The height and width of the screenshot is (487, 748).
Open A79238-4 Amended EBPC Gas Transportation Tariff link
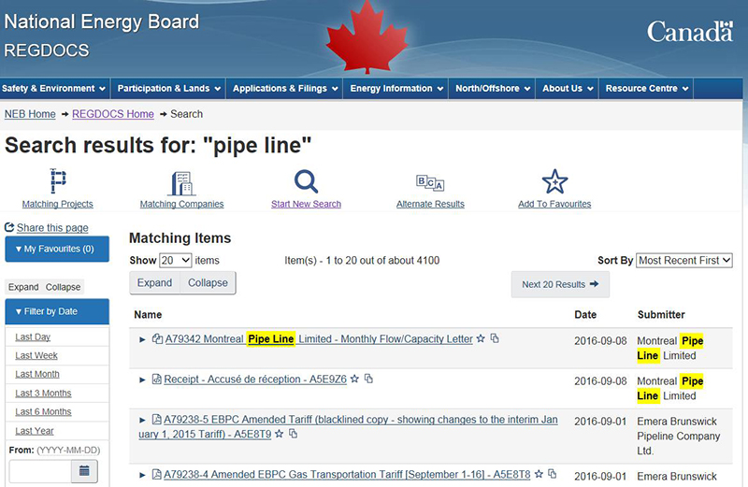(x=347, y=475)
